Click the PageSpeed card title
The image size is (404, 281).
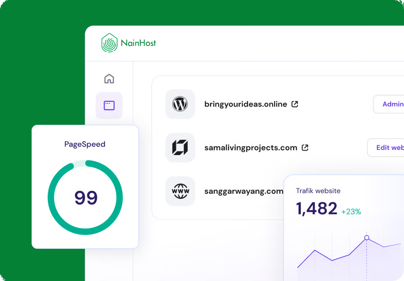click(x=85, y=144)
